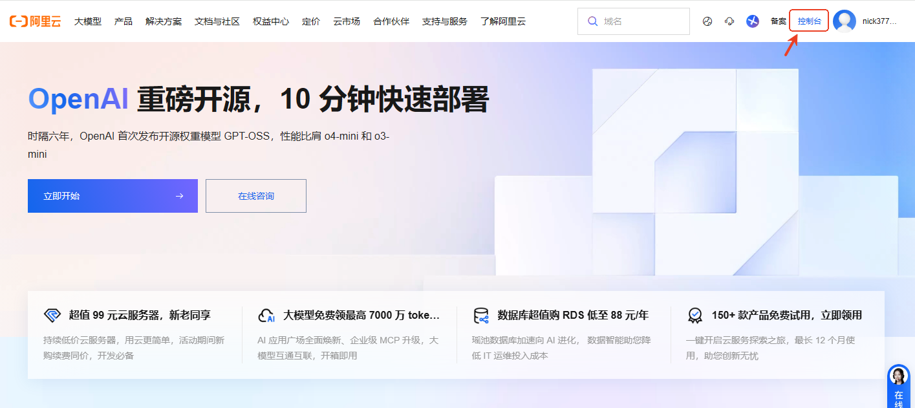Go to the 控制台 console link
Screen dimensions: 915x408
point(809,21)
